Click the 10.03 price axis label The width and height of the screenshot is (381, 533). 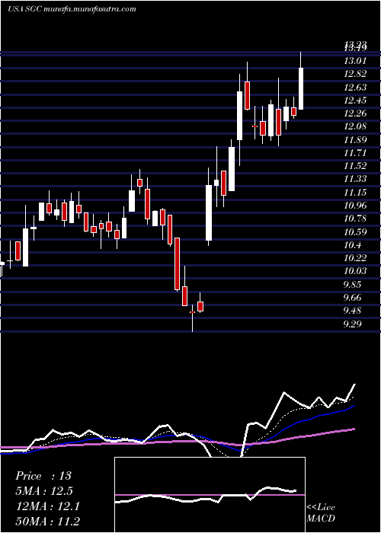(355, 271)
